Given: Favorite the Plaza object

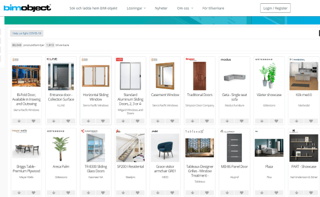Looking at the screenshot, I should [277, 193].
